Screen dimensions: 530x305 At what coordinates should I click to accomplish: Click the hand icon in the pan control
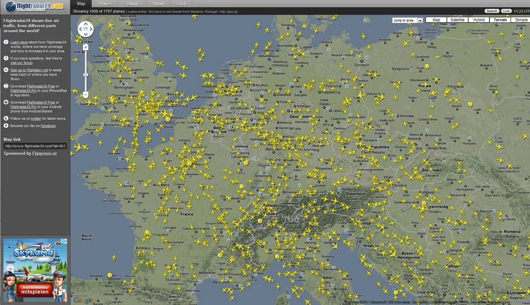coord(85,29)
